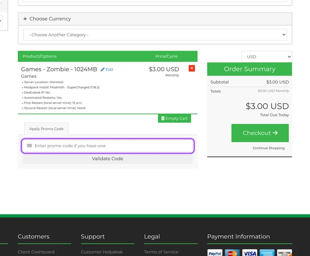Click the pencil icon beside Edit
Viewport: 310px width, 256px height.
point(103,69)
